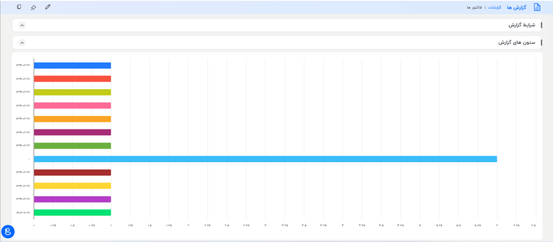Click the ستون های گزارش section header
Image resolution: width=553 pixels, height=242 pixels.
point(517,43)
